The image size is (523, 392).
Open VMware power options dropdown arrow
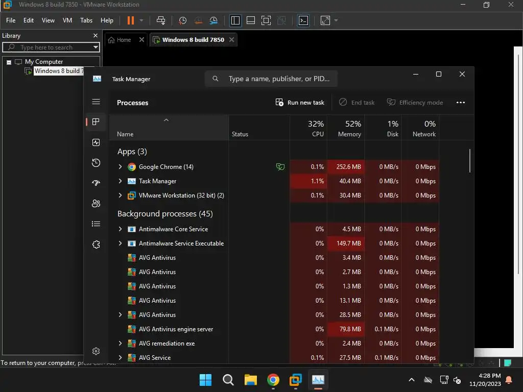(141, 20)
